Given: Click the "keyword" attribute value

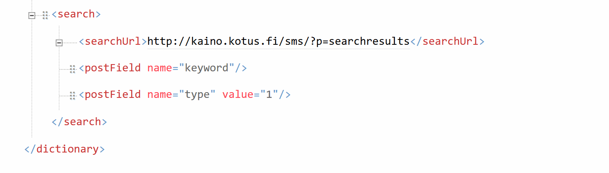Looking at the screenshot, I should (207, 68).
